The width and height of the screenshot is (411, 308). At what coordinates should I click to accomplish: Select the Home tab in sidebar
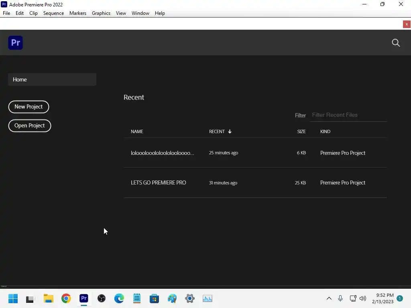(x=52, y=79)
